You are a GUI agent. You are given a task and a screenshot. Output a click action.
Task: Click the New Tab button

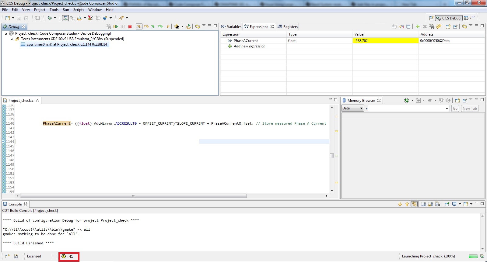coord(470,109)
